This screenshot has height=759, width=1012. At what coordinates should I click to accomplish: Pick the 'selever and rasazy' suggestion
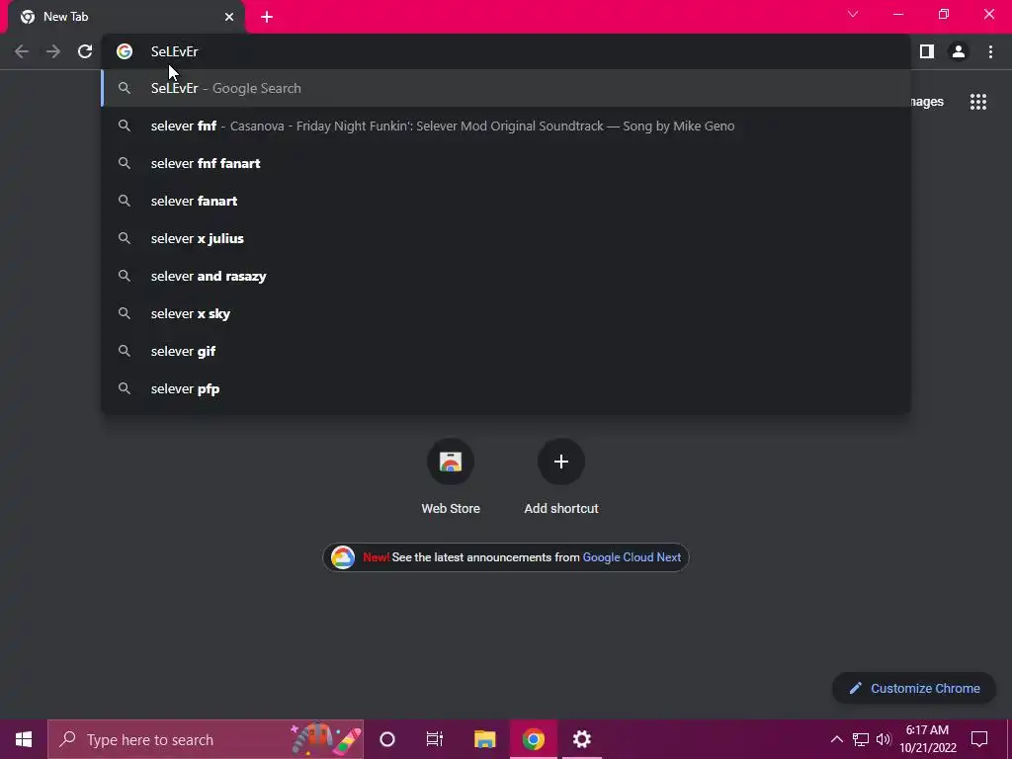click(x=506, y=276)
